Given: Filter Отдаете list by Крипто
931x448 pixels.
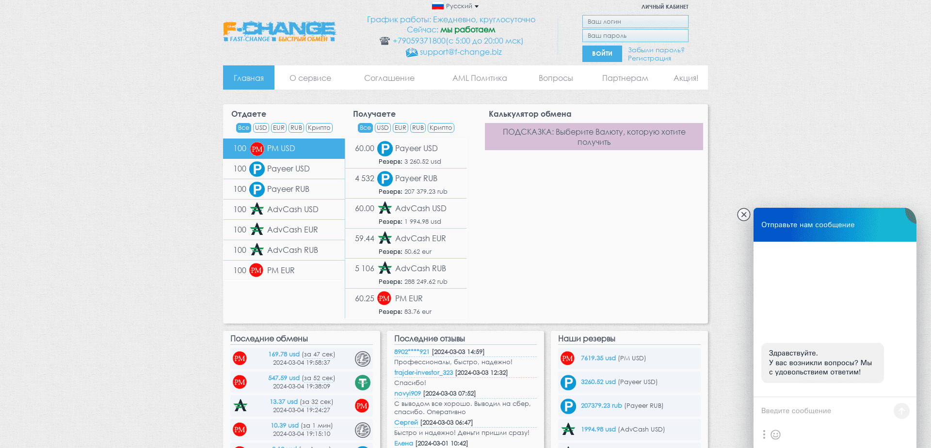Looking at the screenshot, I should tap(319, 128).
